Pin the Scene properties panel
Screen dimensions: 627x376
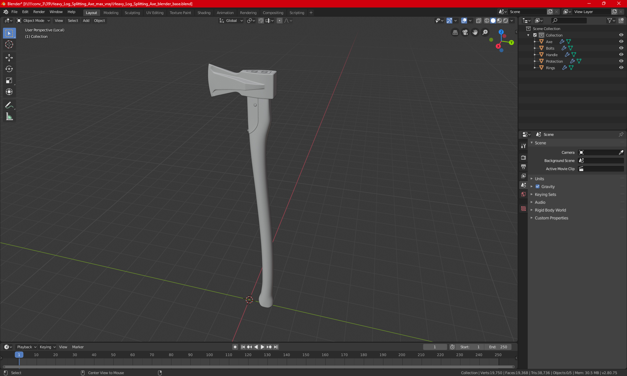tap(621, 134)
